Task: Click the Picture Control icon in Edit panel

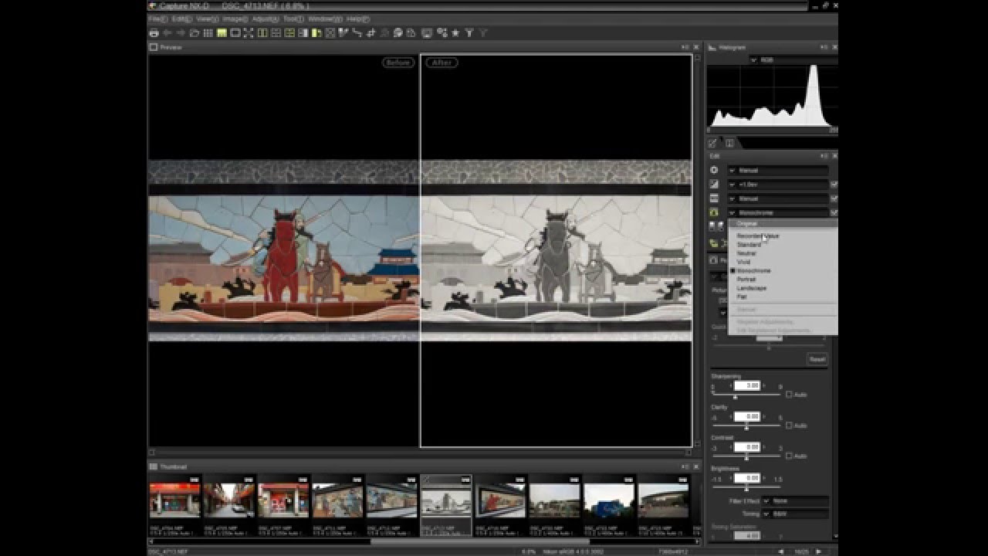Action: (x=714, y=212)
